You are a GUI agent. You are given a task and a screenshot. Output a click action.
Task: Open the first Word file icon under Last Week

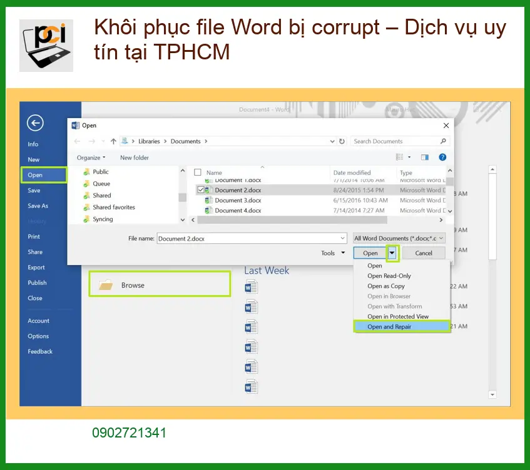[x=251, y=287]
